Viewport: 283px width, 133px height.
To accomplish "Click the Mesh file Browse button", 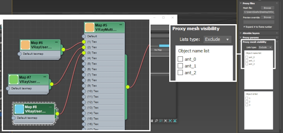I will coord(267,8).
